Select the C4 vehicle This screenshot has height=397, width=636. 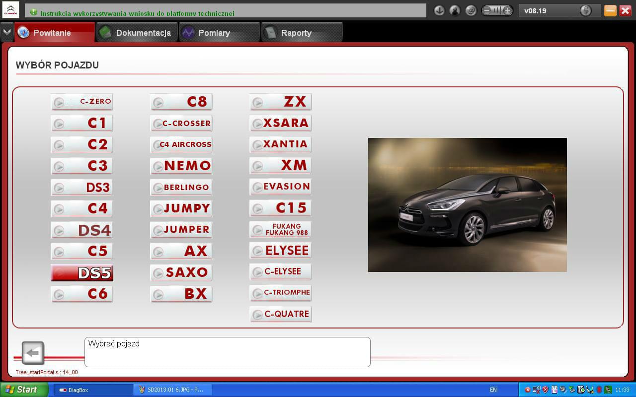tap(82, 208)
